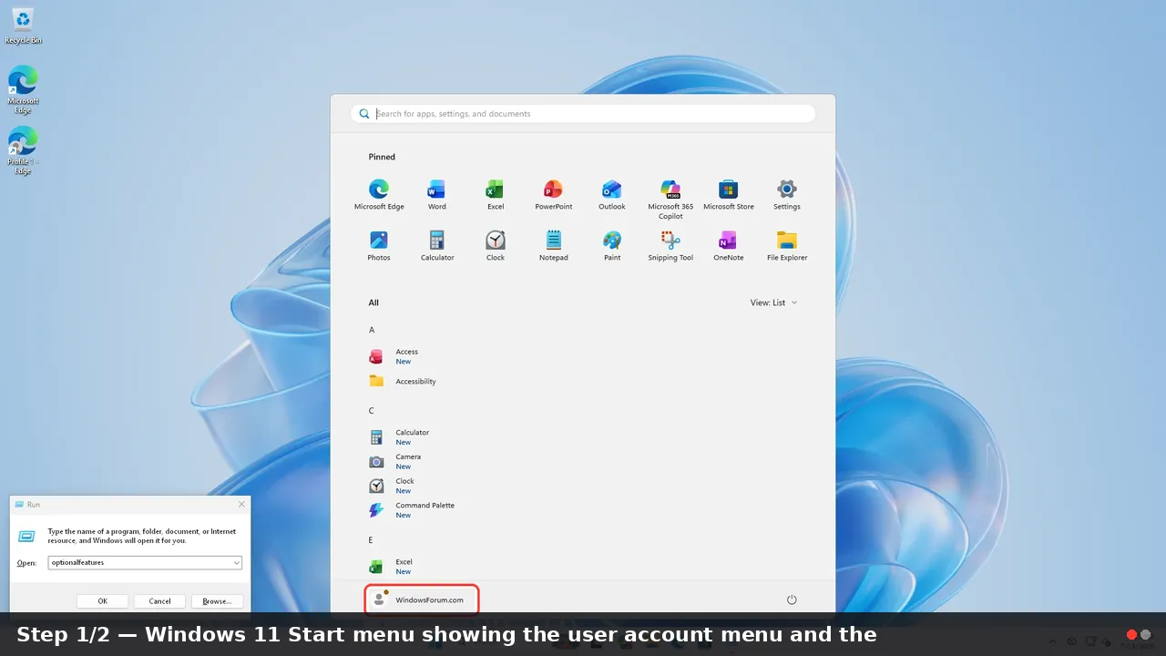Click Cancel in the Run dialog

tap(160, 601)
